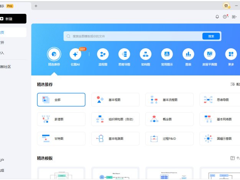Click the Pro badge in title bar
Screen dimensions: 240x180
coord(10,6)
